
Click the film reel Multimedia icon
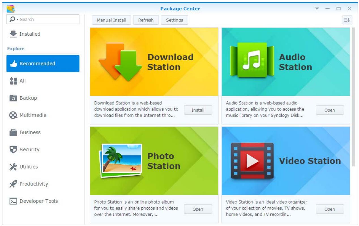(13, 115)
